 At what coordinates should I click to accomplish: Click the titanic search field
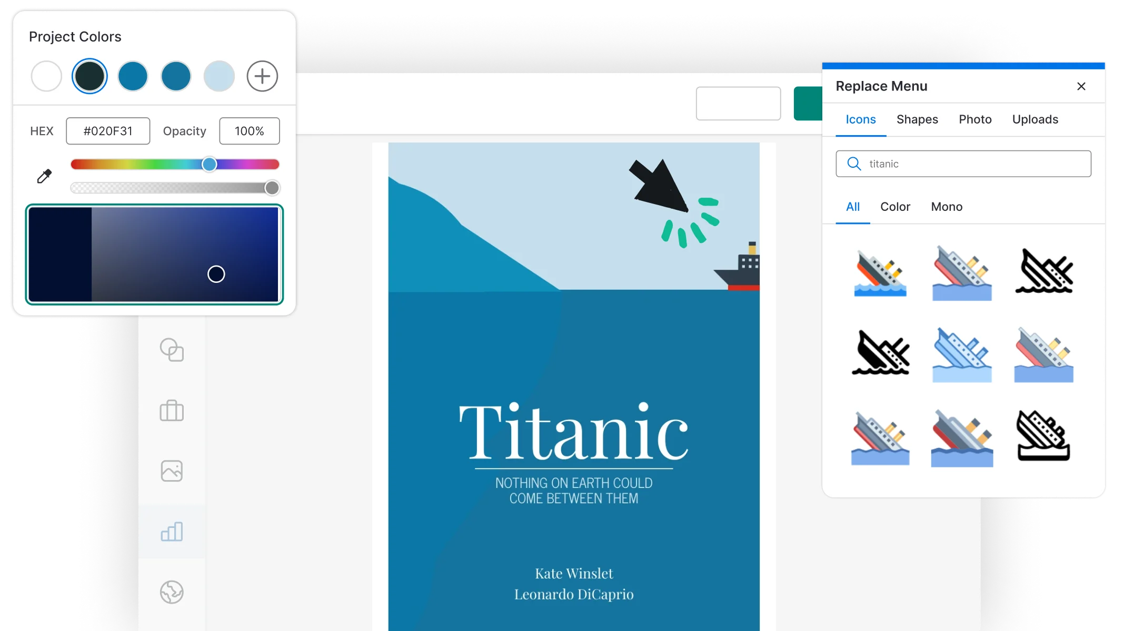(963, 164)
